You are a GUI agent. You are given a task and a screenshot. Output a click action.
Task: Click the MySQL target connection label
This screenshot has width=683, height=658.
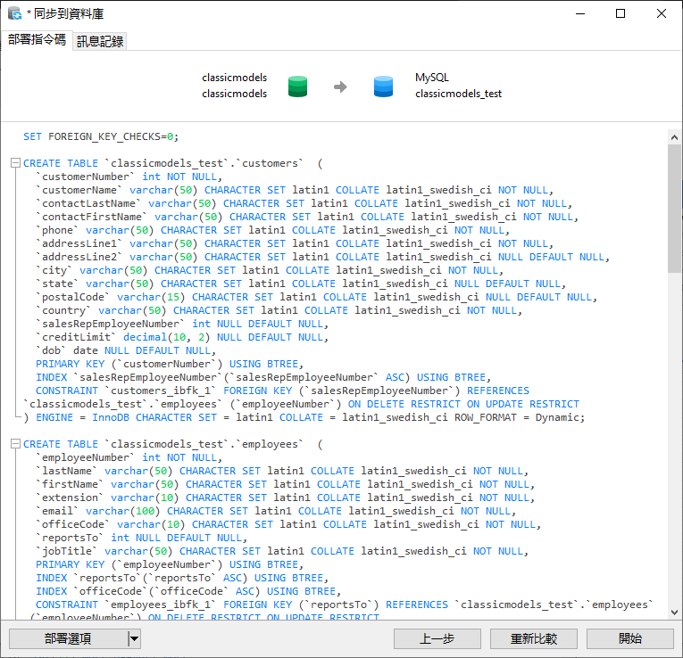[x=431, y=78]
